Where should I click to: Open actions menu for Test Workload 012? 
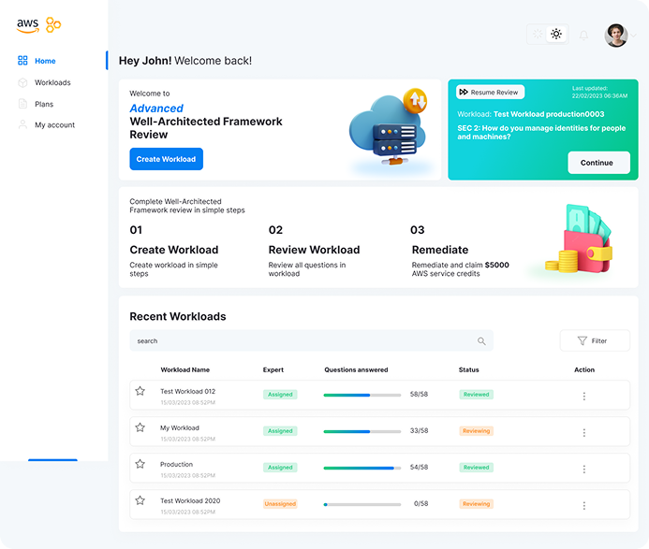[584, 396]
